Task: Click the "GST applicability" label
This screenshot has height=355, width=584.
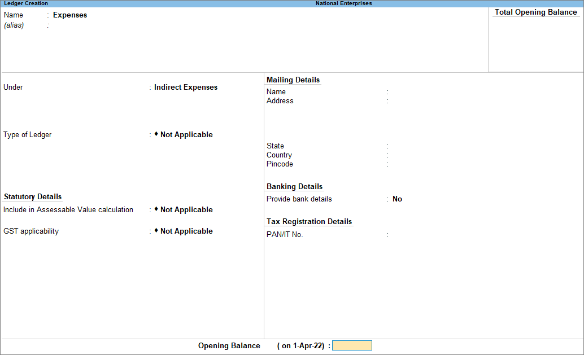Action: (31, 231)
